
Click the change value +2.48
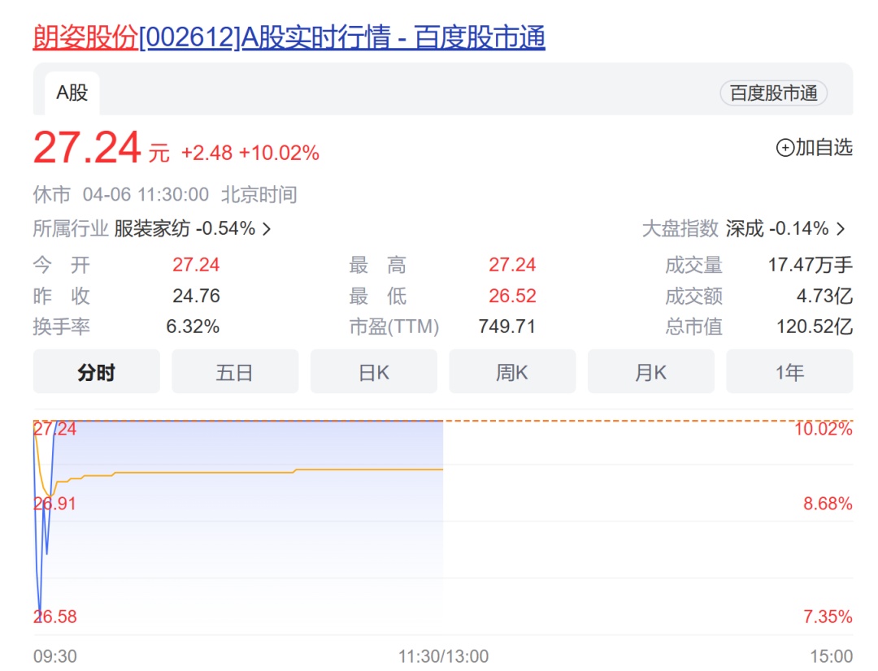coord(206,153)
